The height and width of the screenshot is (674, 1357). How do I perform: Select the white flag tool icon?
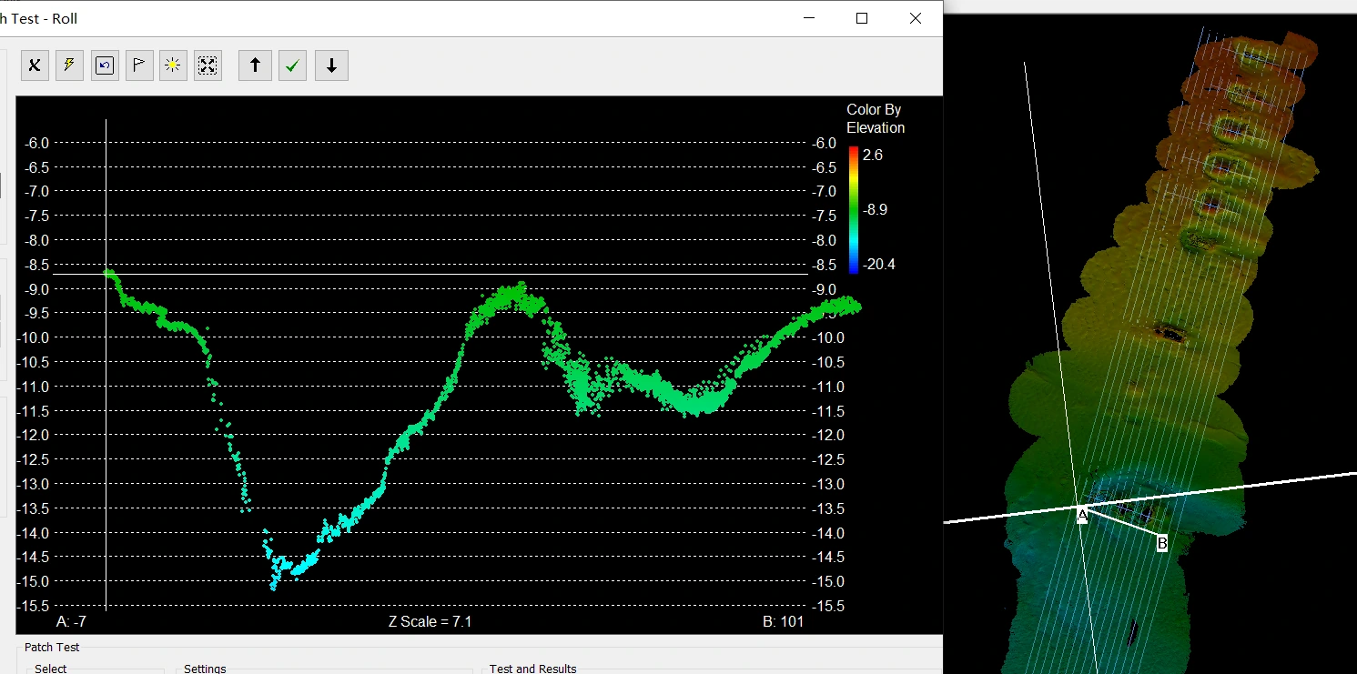[x=139, y=65]
